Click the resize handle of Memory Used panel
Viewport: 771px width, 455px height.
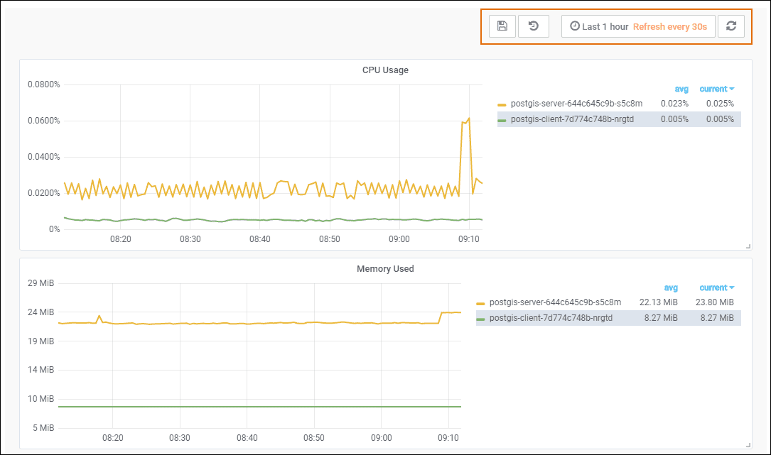[748, 445]
